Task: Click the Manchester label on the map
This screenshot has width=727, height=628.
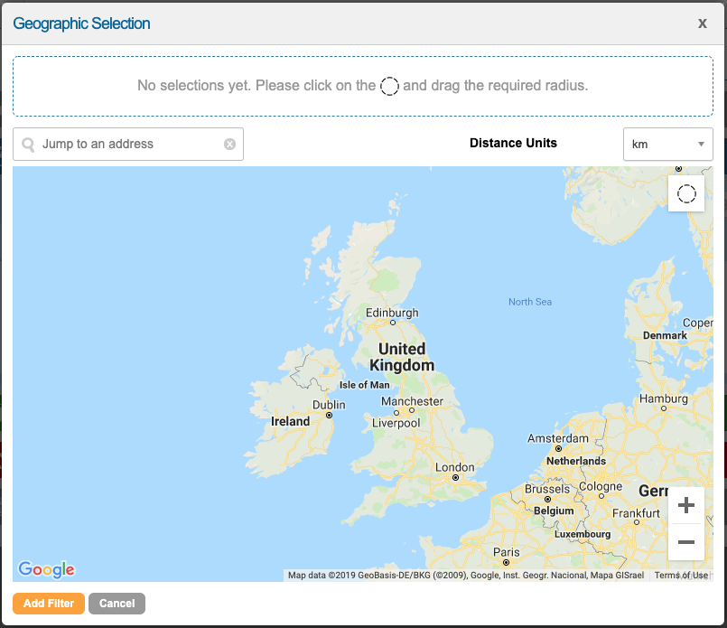Action: click(412, 401)
